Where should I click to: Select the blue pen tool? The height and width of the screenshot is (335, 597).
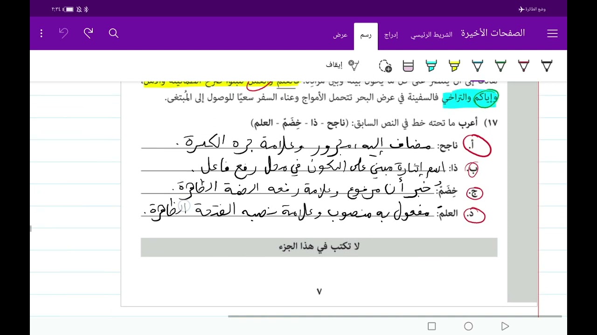click(x=478, y=66)
